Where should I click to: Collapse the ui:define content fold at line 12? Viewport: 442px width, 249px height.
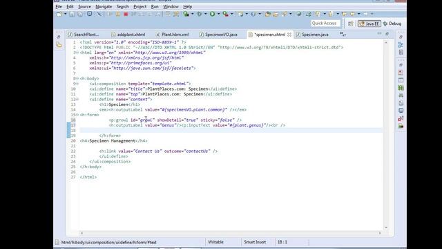pos(77,100)
